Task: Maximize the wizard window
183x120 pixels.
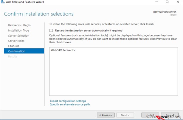Action: click(167, 2)
